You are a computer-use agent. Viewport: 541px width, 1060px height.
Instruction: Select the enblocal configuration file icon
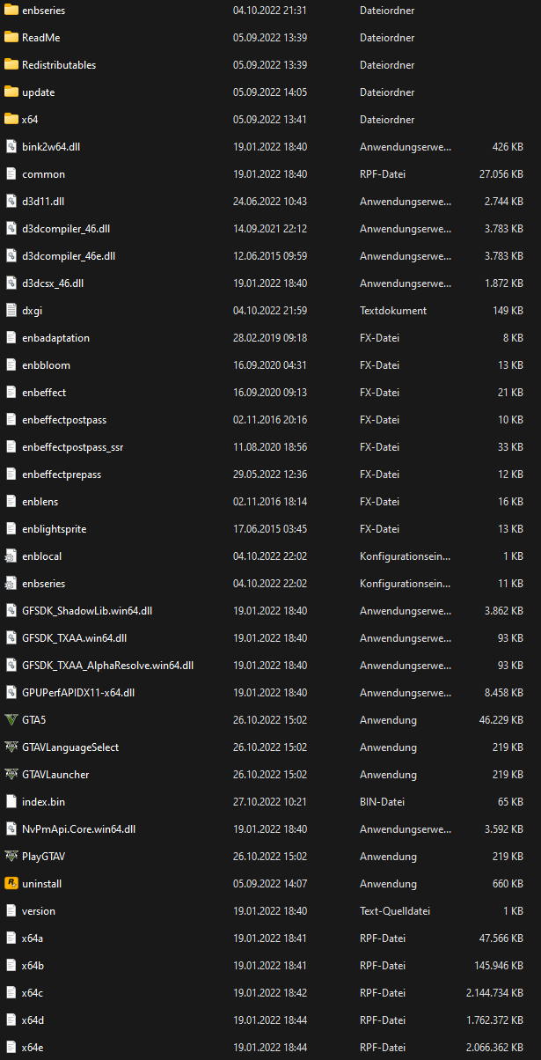pyautogui.click(x=11, y=556)
